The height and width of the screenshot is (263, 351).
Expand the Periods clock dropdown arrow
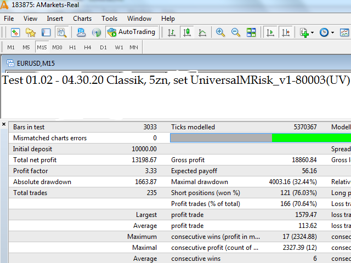coord(333,33)
